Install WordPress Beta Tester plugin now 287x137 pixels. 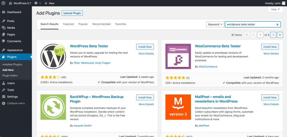pyautogui.click(x=145, y=47)
